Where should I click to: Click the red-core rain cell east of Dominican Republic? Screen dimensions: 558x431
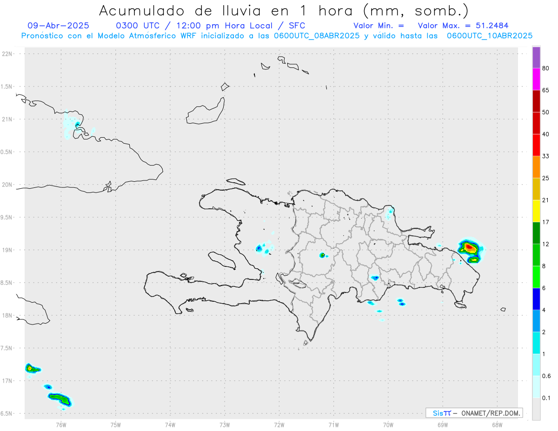pyautogui.click(x=470, y=248)
